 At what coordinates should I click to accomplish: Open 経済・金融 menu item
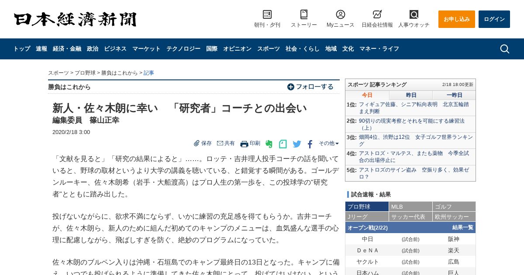pyautogui.click(x=67, y=49)
